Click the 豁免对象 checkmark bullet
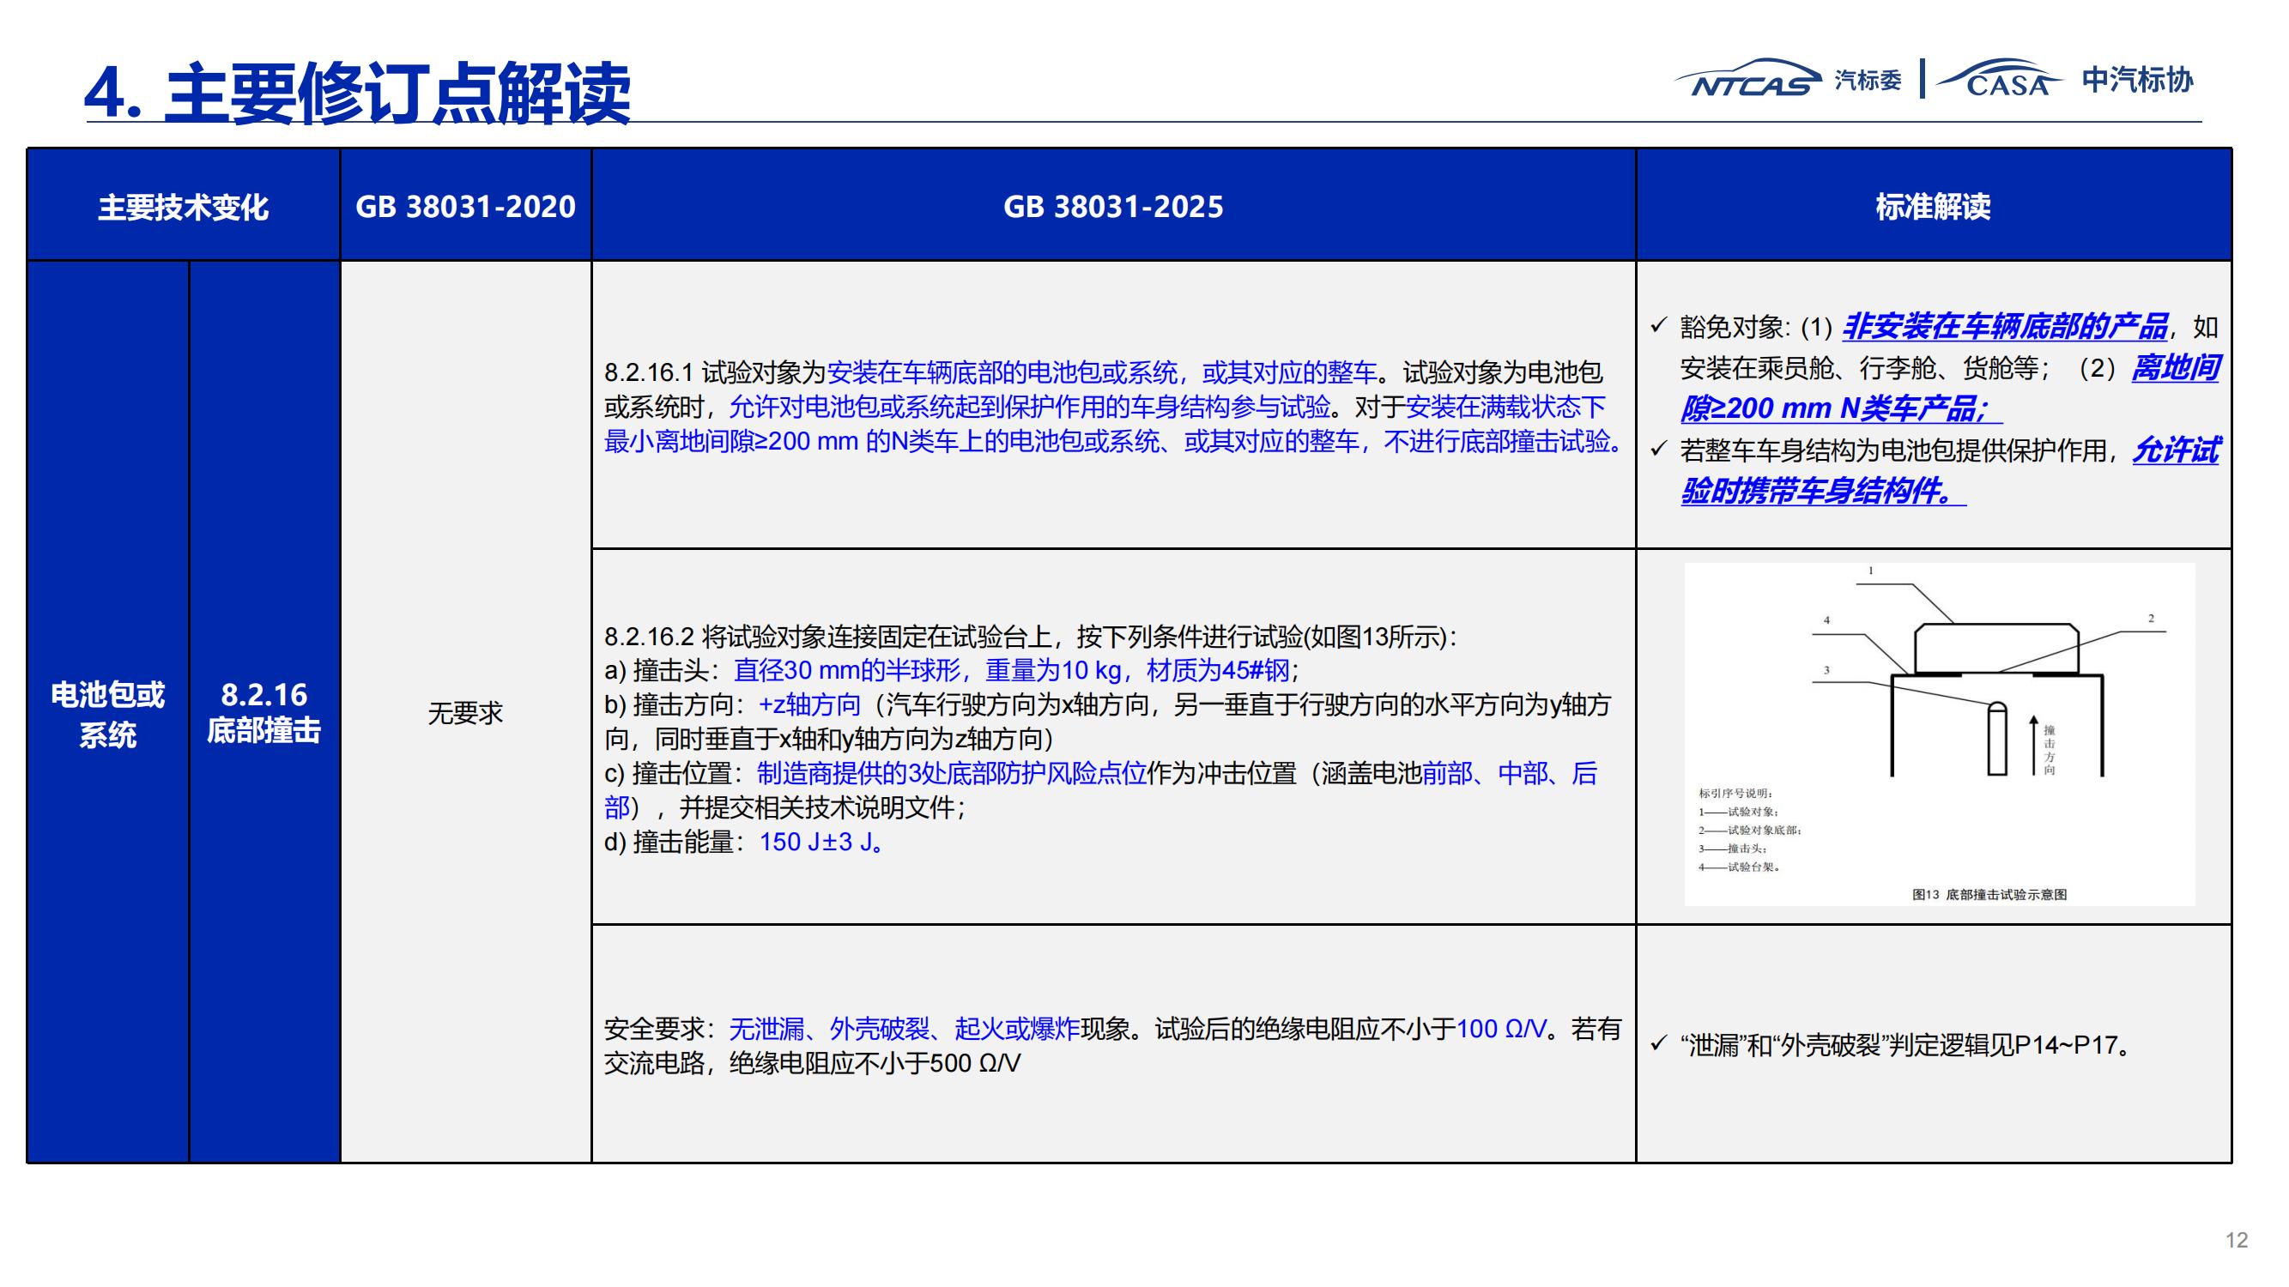This screenshot has width=2289, height=1287. tap(1657, 326)
